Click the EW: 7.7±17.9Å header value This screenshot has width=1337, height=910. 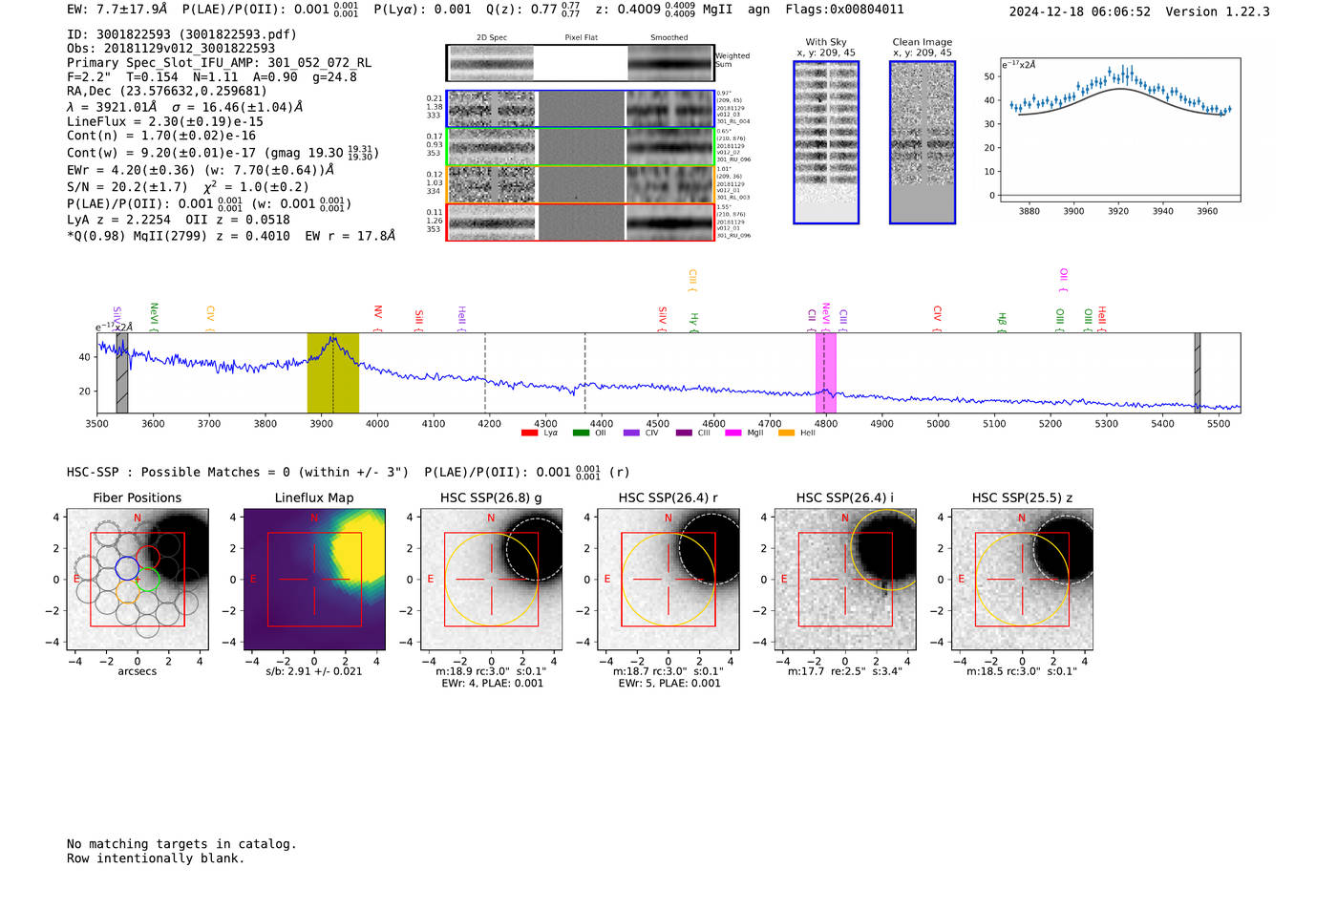click(117, 10)
